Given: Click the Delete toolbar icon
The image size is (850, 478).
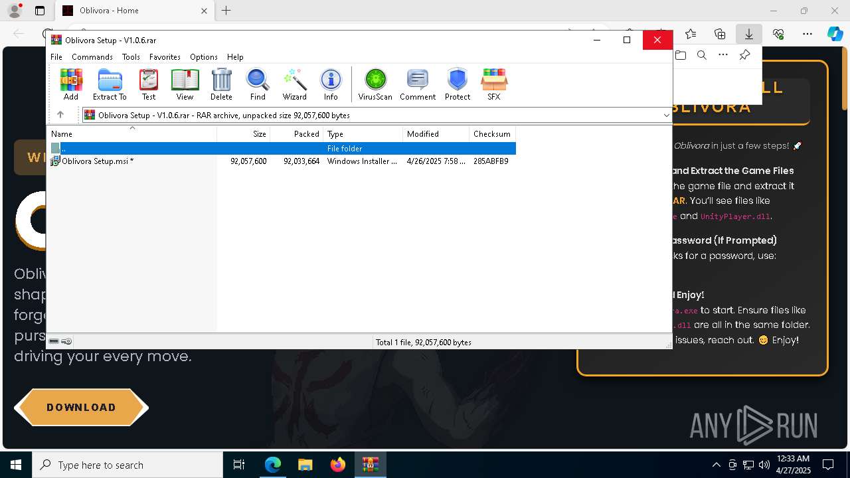Looking at the screenshot, I should [221, 84].
